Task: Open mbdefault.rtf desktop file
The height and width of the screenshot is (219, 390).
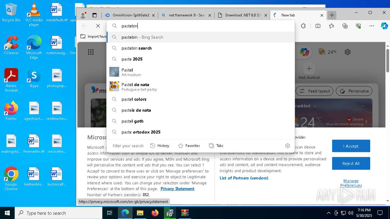Action: pos(57,12)
